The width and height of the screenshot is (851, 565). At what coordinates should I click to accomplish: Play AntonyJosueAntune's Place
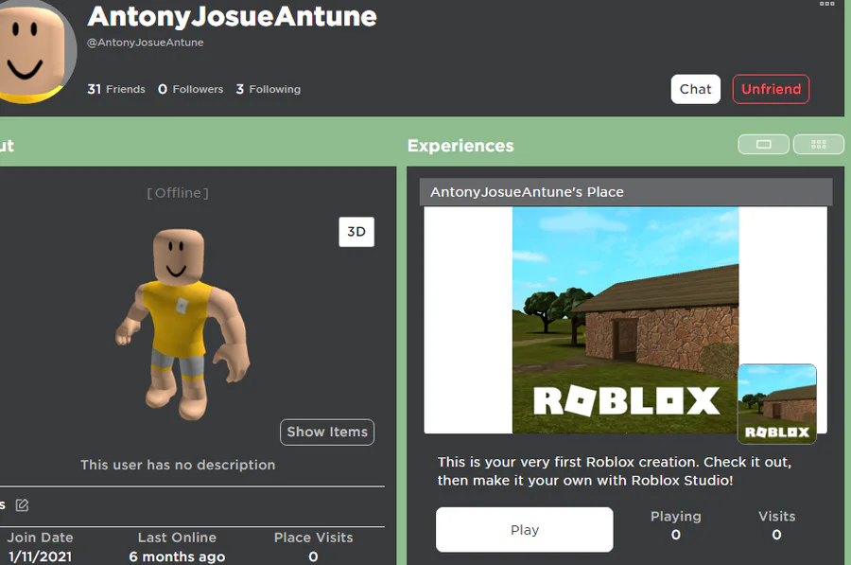tap(524, 530)
